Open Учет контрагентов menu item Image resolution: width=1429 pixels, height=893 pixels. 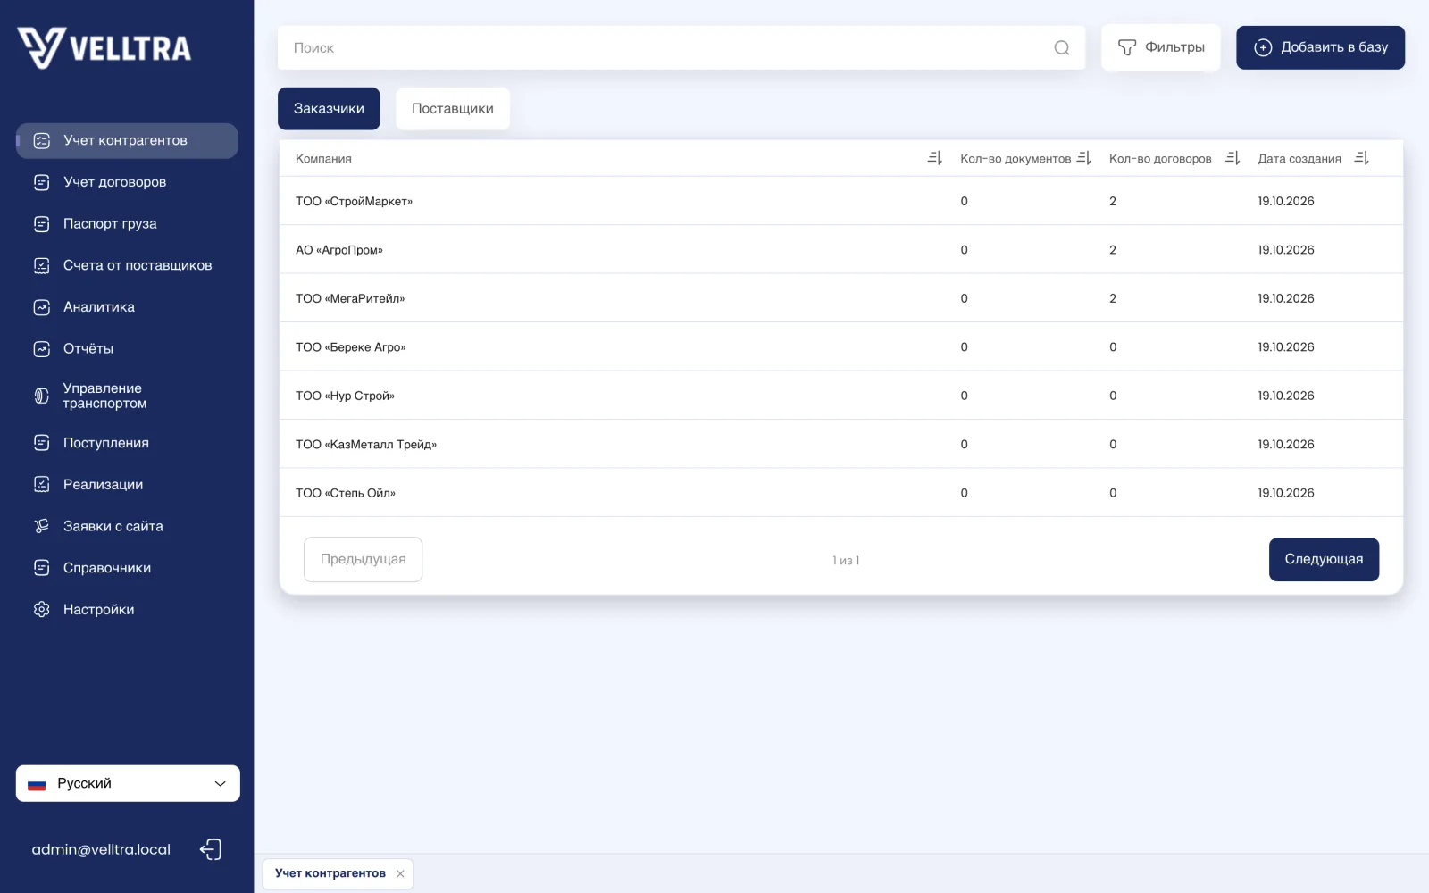[x=127, y=140]
